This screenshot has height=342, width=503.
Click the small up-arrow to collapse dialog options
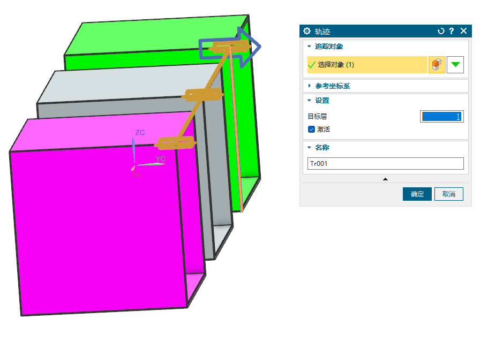click(x=385, y=179)
